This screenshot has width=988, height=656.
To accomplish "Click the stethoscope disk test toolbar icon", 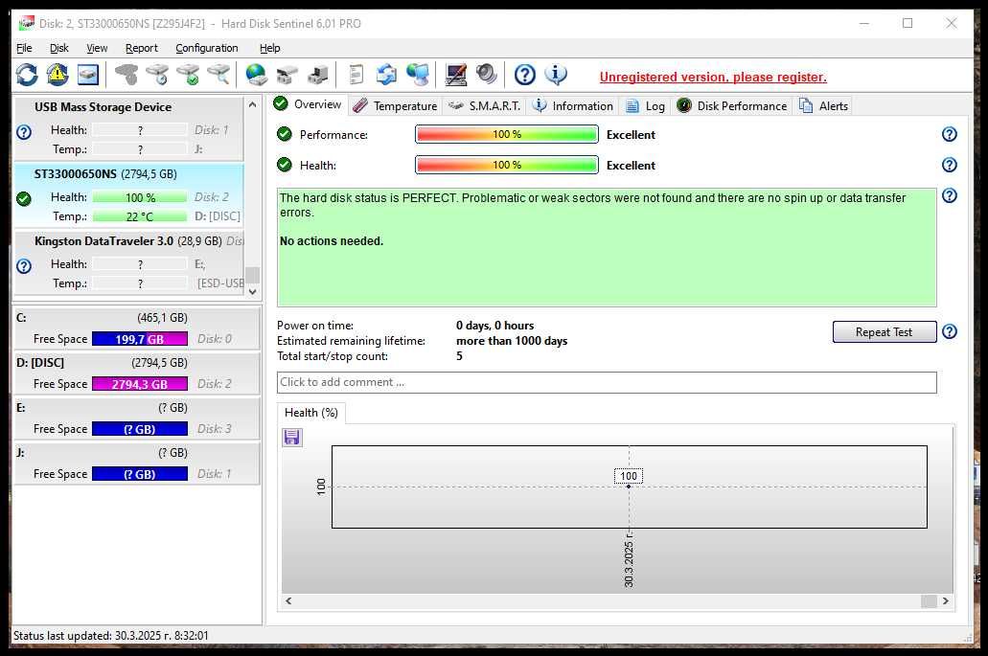I will [126, 75].
